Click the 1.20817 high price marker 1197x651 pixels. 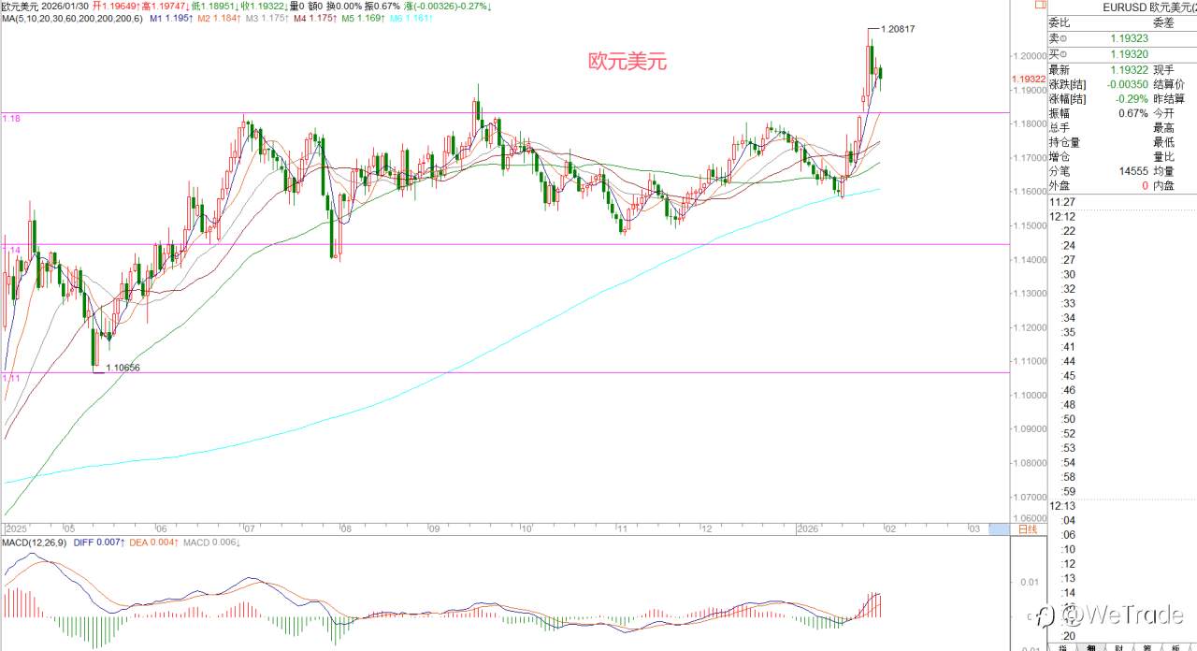(898, 29)
